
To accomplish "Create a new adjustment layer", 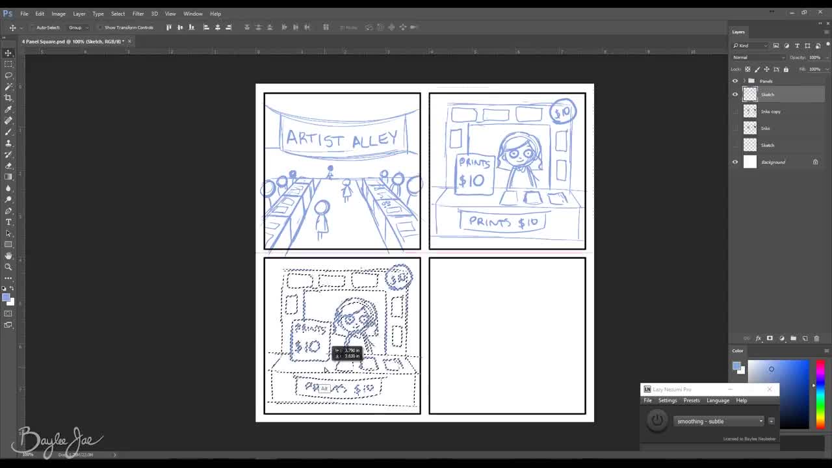I will click(782, 339).
